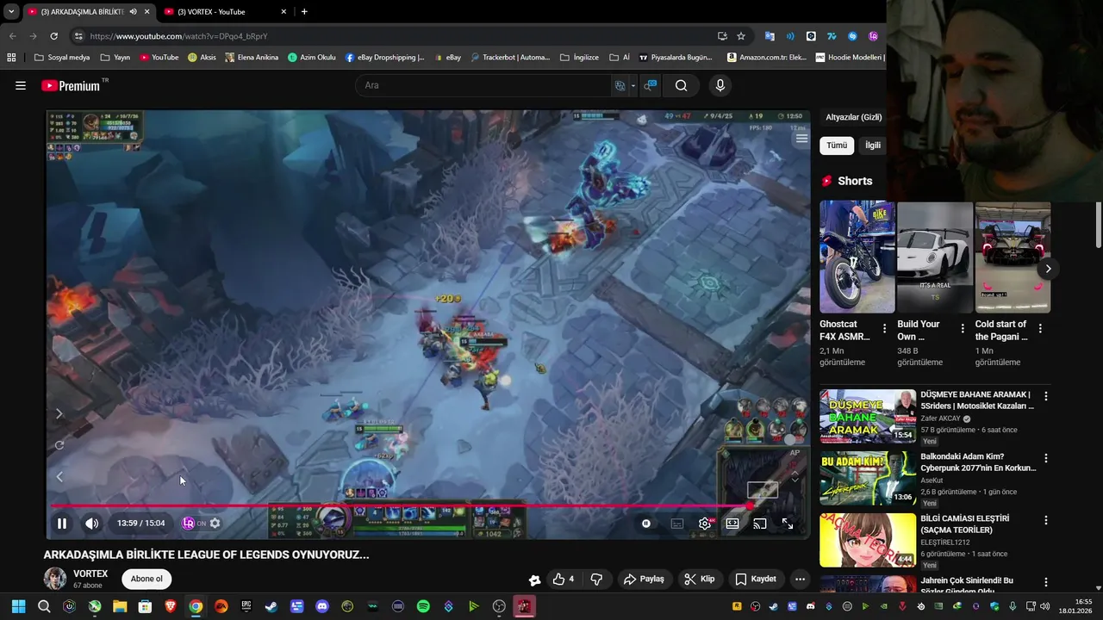Bookmark this page with star

[741, 36]
